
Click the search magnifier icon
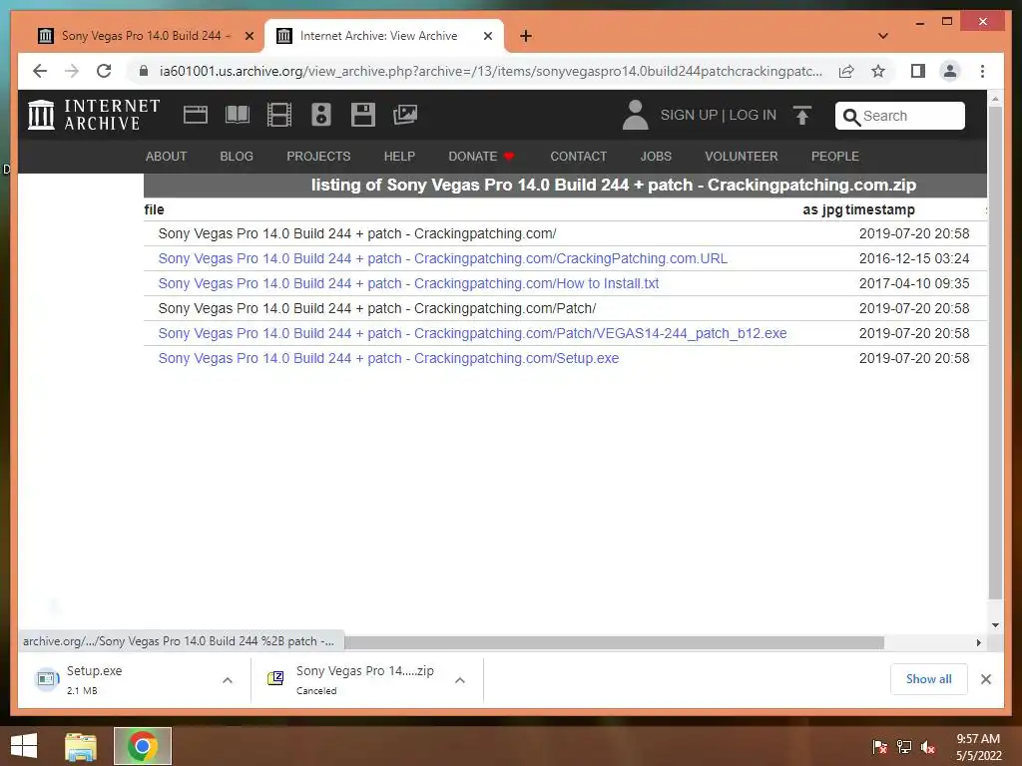(850, 117)
